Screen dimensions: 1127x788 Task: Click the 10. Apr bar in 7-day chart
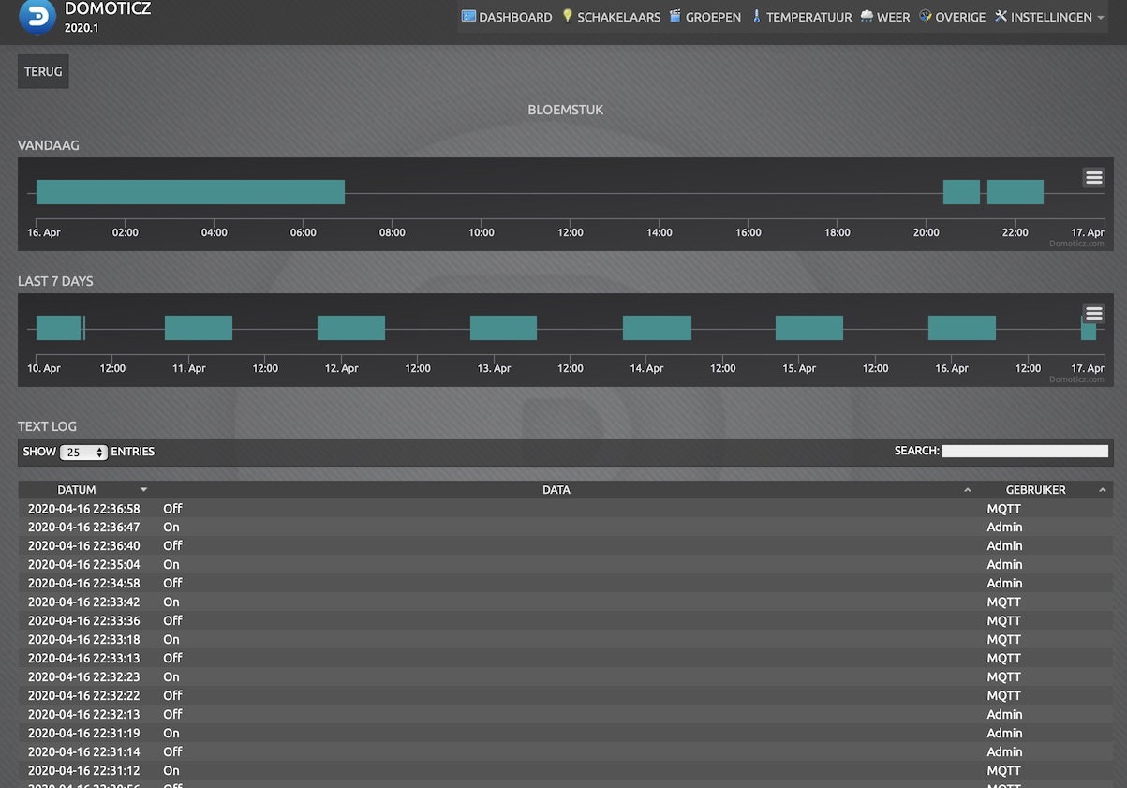[x=58, y=328]
